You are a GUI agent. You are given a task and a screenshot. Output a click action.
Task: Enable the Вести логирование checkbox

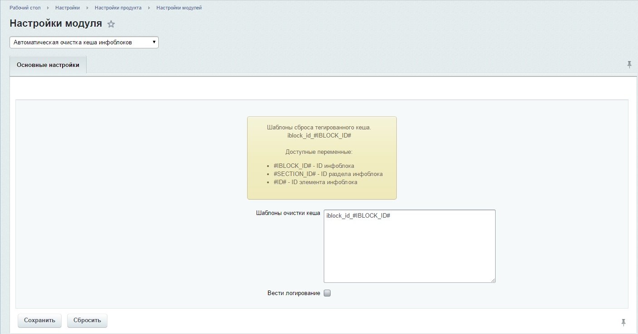coord(327,293)
